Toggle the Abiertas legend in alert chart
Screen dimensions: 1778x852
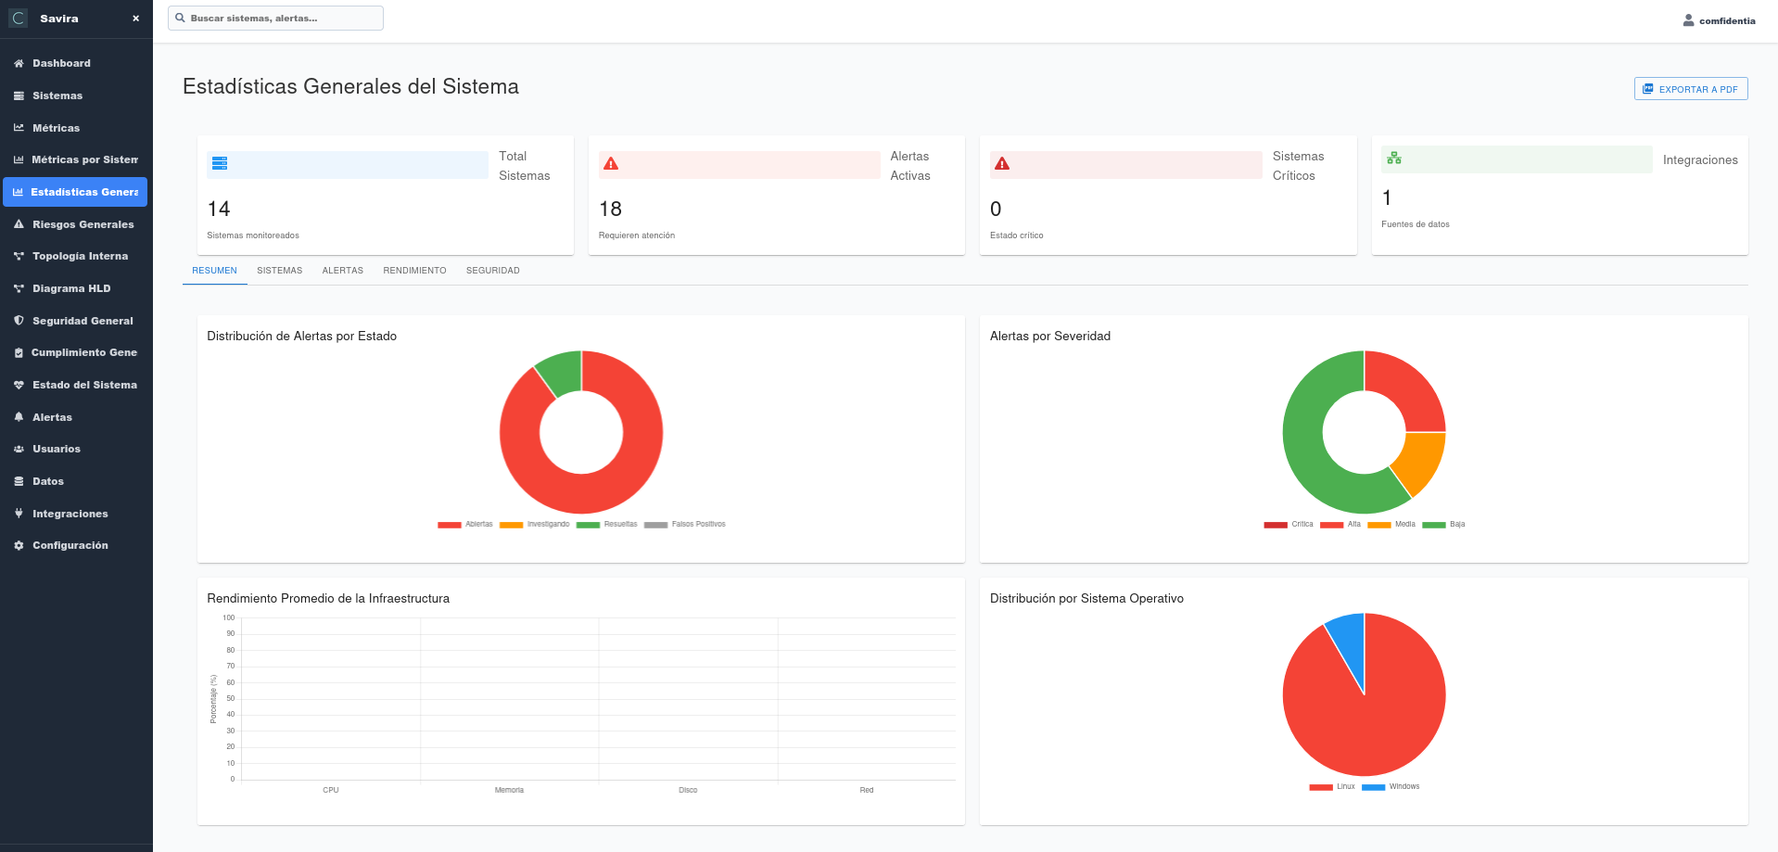pyautogui.click(x=465, y=525)
